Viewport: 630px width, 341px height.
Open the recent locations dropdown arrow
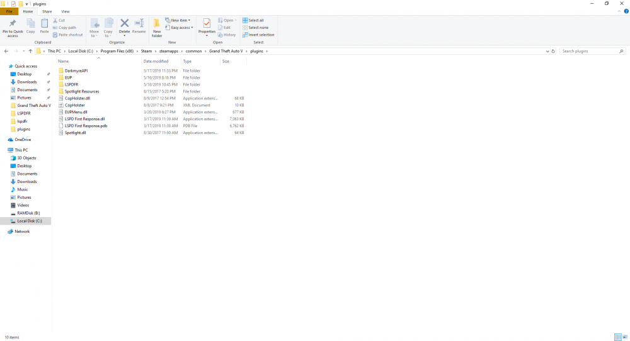click(23, 52)
